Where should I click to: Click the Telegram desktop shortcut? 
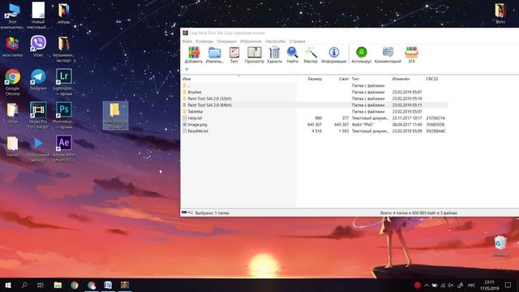coord(38,79)
